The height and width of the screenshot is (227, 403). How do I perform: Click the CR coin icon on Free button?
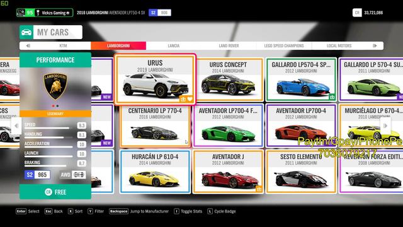48,192
